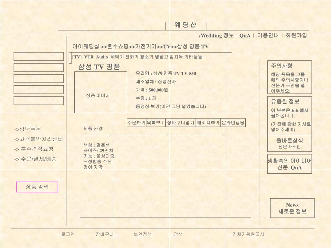
Task: Select the 전화기 category
Action: 132,57
